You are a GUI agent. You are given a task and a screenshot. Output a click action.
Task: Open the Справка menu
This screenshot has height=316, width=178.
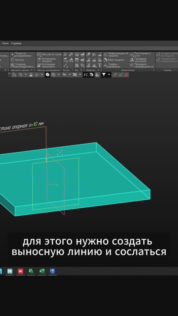[16, 43]
